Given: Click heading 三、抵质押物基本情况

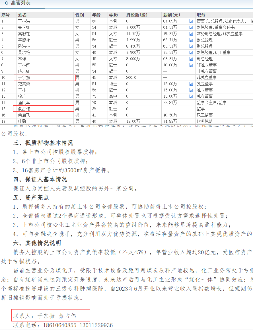Looking at the screenshot, I should pyautogui.click(x=43, y=143).
